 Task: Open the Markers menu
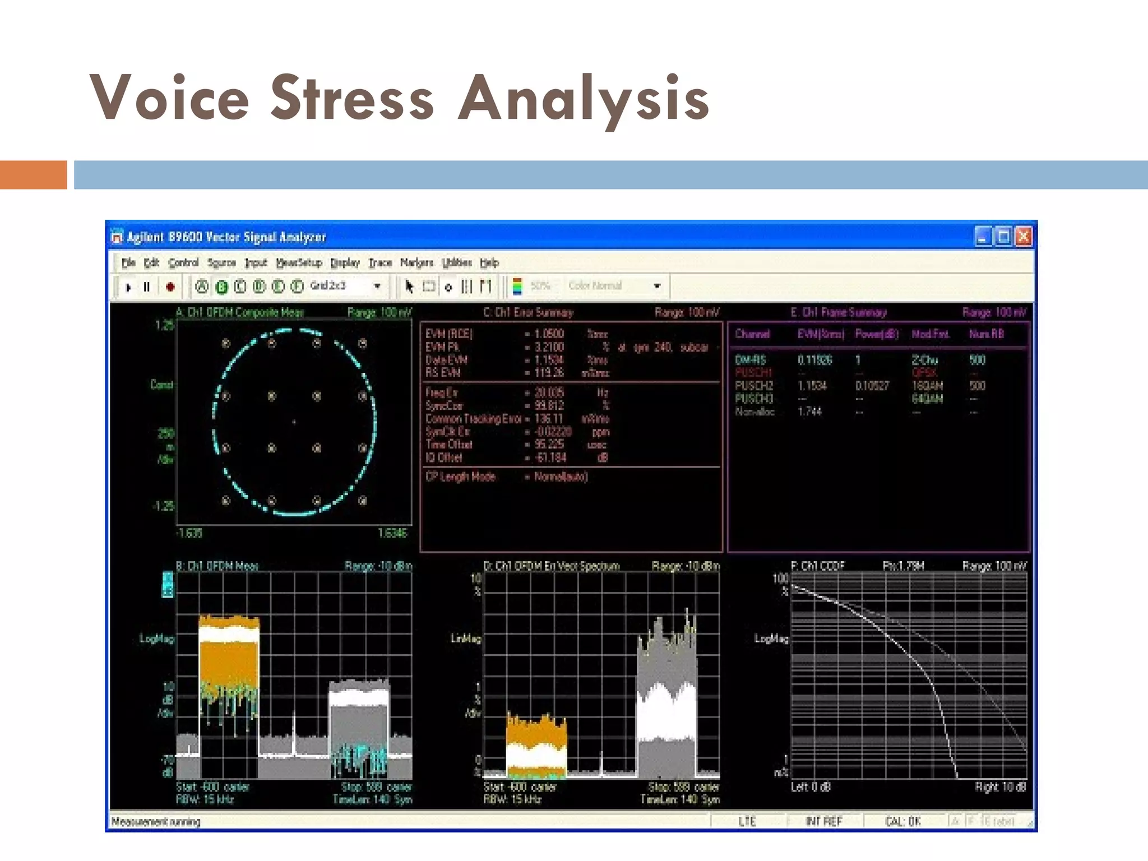click(x=416, y=263)
